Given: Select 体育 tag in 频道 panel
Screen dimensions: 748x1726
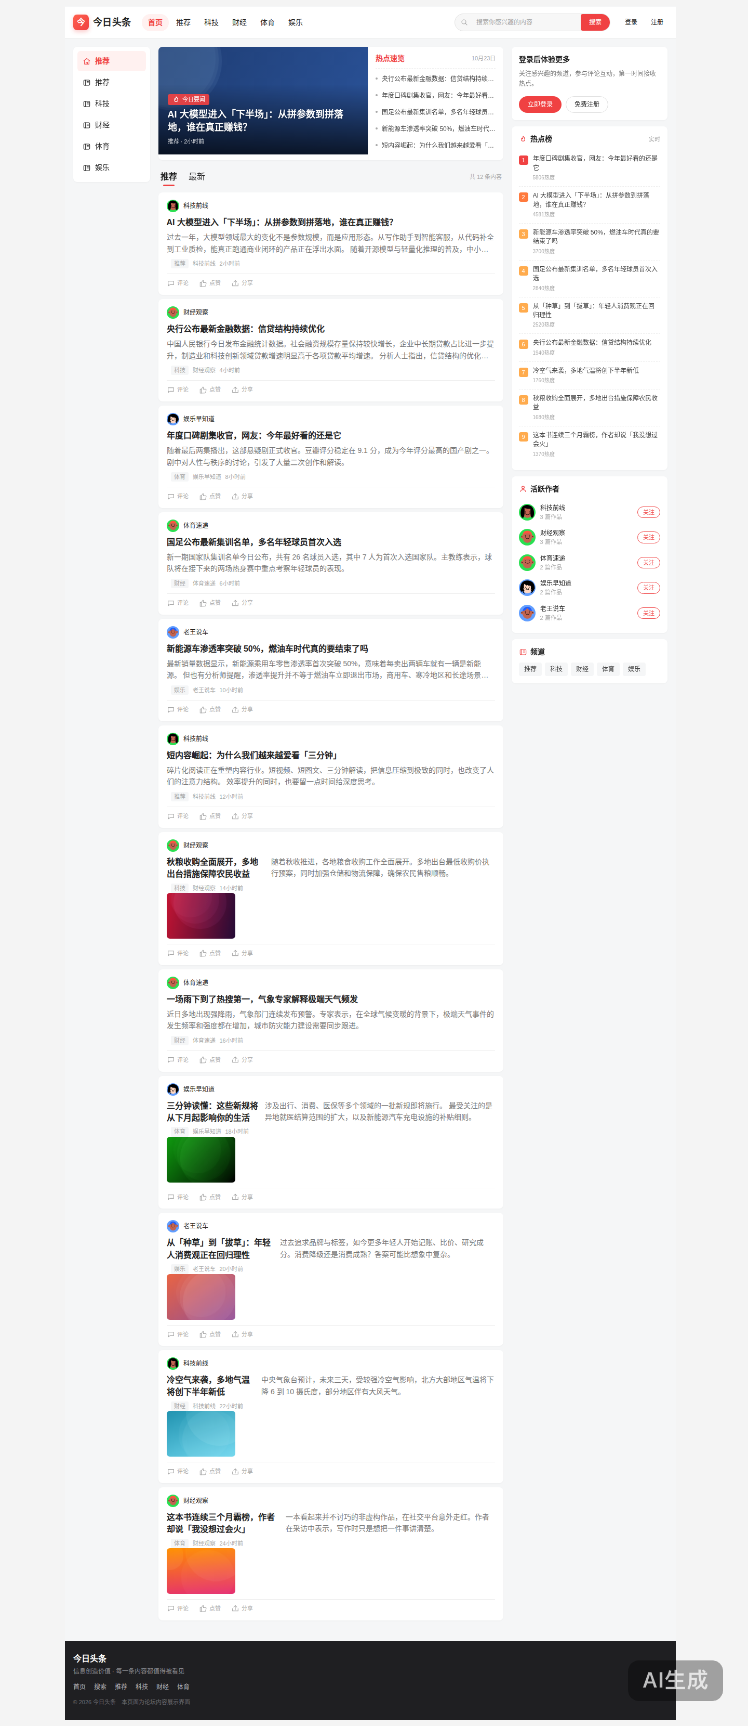Looking at the screenshot, I should click(x=608, y=669).
